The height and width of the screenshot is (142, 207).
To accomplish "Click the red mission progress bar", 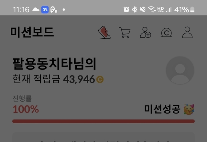I will (103, 121).
